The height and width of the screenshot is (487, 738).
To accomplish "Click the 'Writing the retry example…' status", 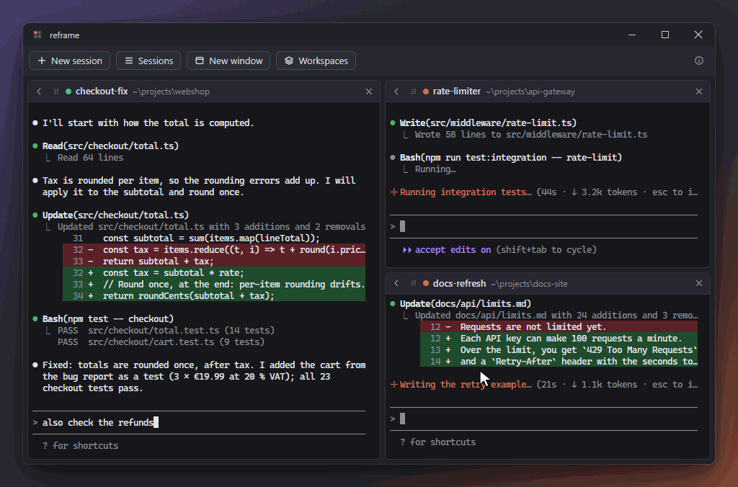I will tap(466, 385).
